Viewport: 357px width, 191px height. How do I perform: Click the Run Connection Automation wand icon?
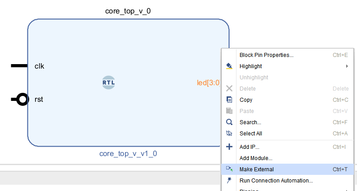(x=229, y=180)
